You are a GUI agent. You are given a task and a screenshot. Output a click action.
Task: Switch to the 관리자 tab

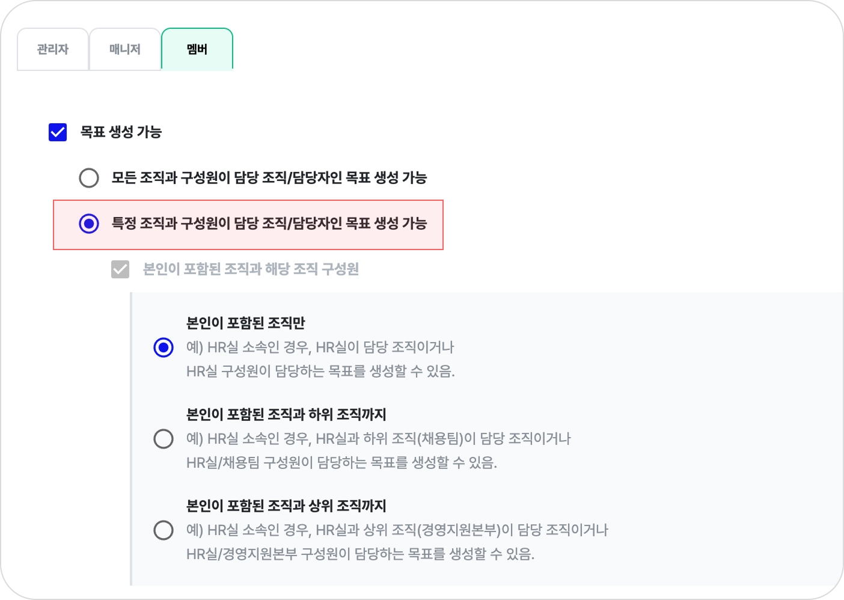pos(53,49)
